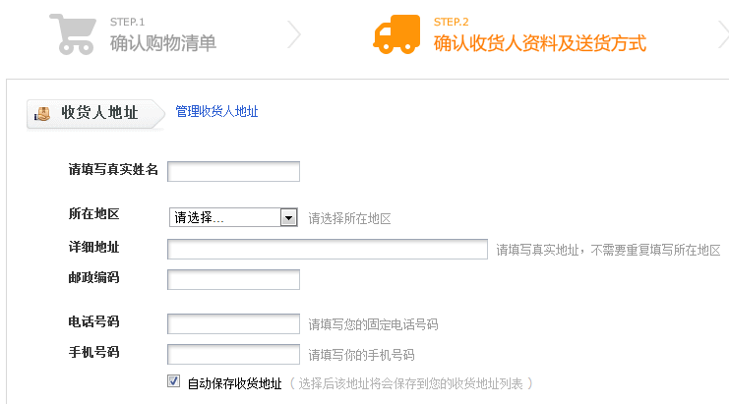Click the STEP.1 label text
Screen dimensions: 729x404
pyautogui.click(x=128, y=22)
